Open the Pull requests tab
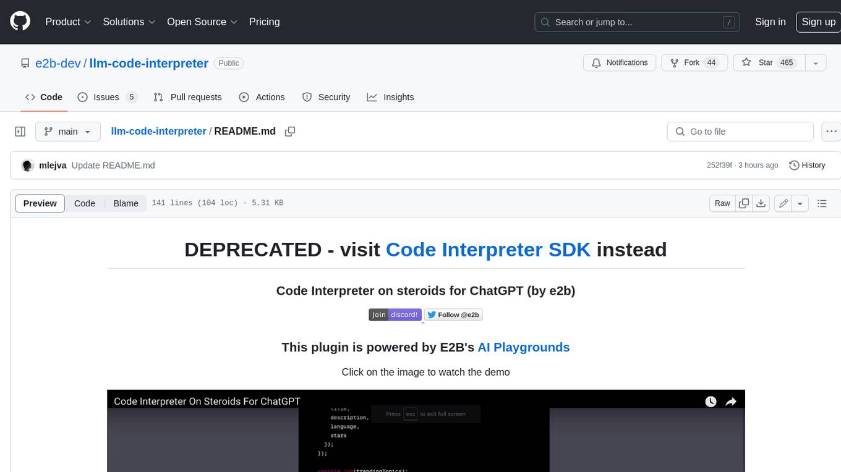Screen dimensions: 841x472 (x=187, y=97)
